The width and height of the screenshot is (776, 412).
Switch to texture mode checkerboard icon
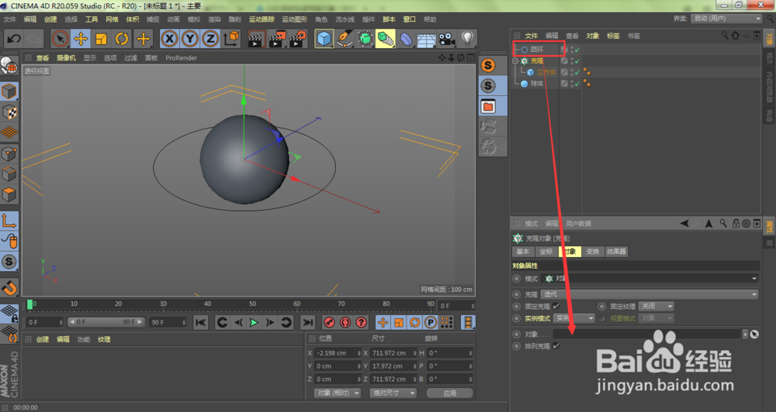(9, 112)
